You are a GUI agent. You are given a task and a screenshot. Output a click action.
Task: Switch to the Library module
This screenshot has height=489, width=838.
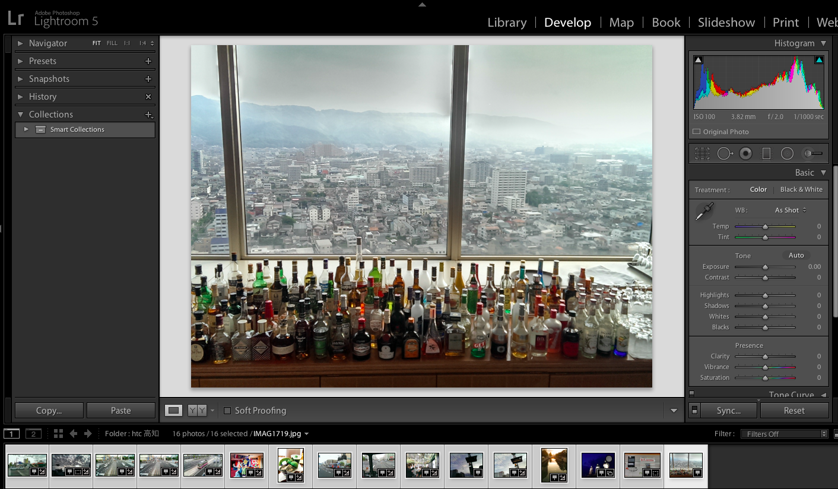[x=507, y=23]
